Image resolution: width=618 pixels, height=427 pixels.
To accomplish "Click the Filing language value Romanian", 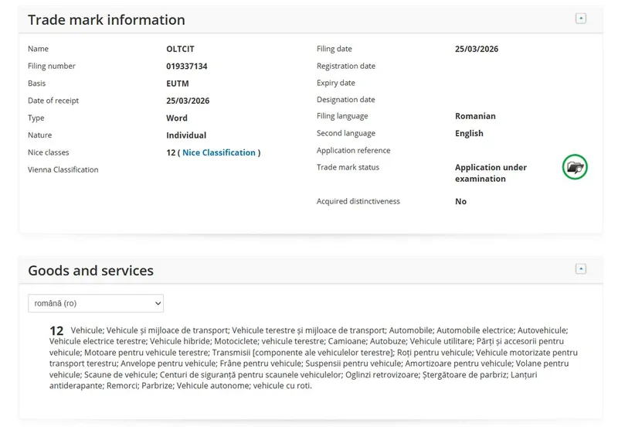I will tap(475, 116).
